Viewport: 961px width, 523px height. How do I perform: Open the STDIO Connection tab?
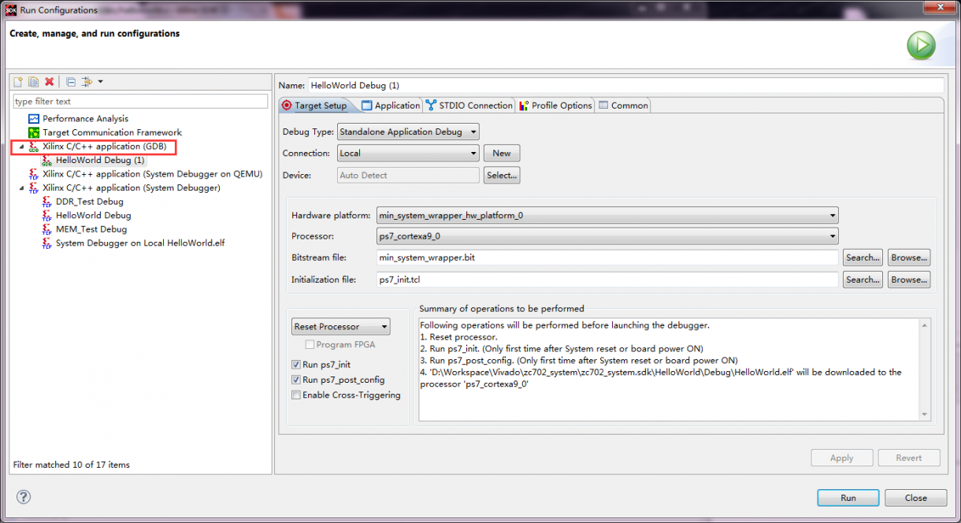pos(469,106)
